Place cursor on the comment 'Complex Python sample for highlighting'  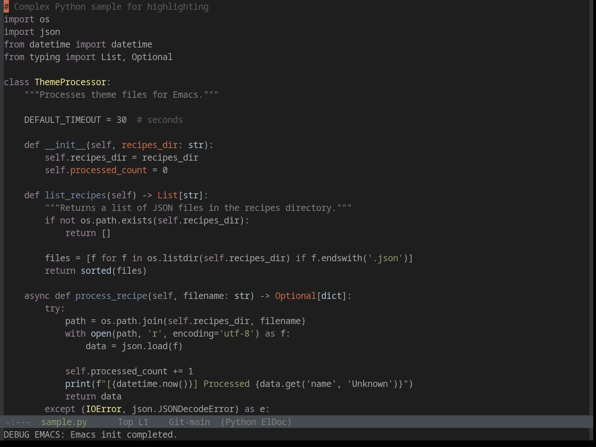(111, 7)
